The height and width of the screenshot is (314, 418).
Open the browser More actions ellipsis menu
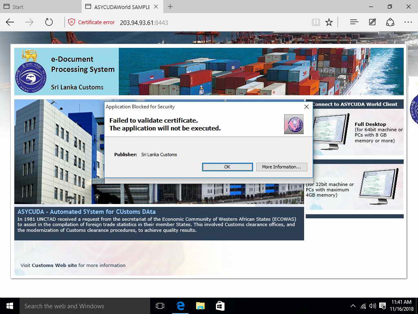408,22
